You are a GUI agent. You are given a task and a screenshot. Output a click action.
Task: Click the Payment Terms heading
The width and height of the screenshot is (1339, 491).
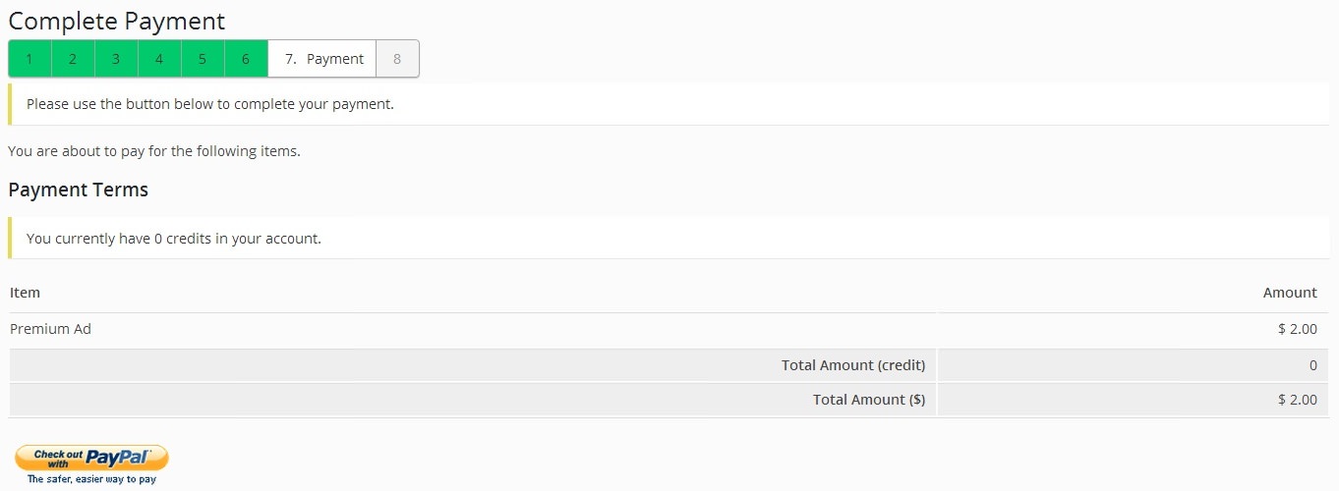pos(78,190)
